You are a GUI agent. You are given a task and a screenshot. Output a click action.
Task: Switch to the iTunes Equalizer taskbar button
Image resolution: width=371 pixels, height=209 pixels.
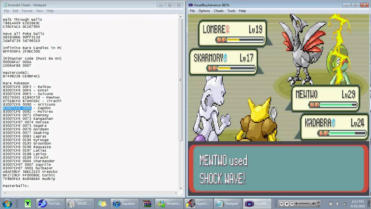pos(124,203)
